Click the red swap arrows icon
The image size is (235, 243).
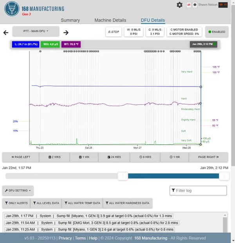point(189,5)
